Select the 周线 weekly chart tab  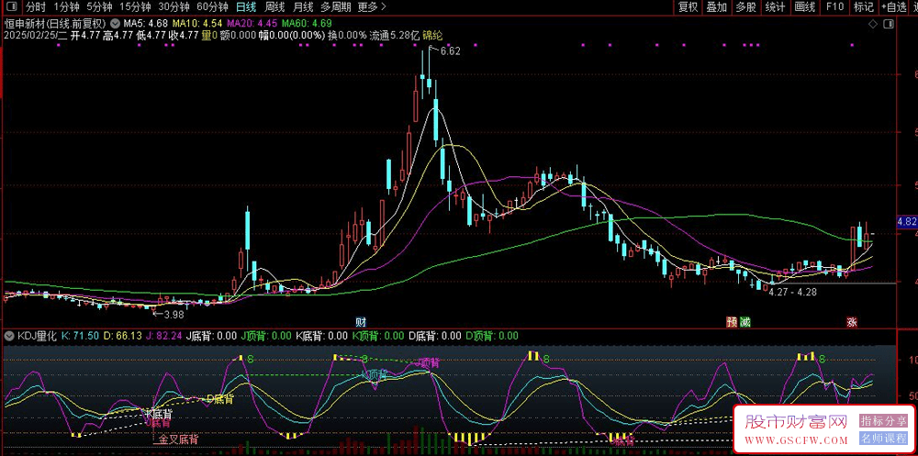pos(274,6)
